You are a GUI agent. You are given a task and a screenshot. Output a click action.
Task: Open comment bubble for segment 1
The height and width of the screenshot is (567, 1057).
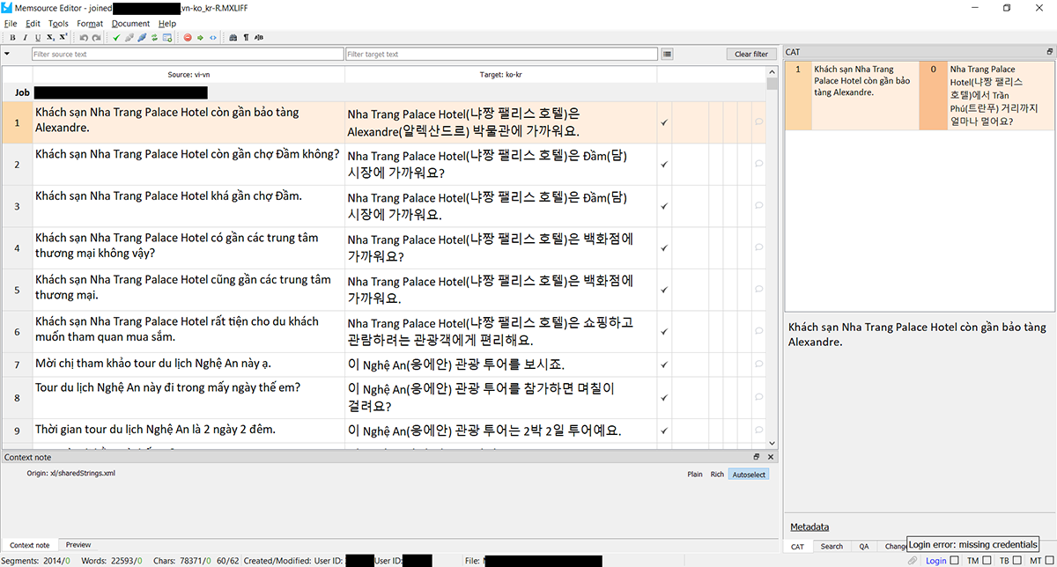pos(759,122)
